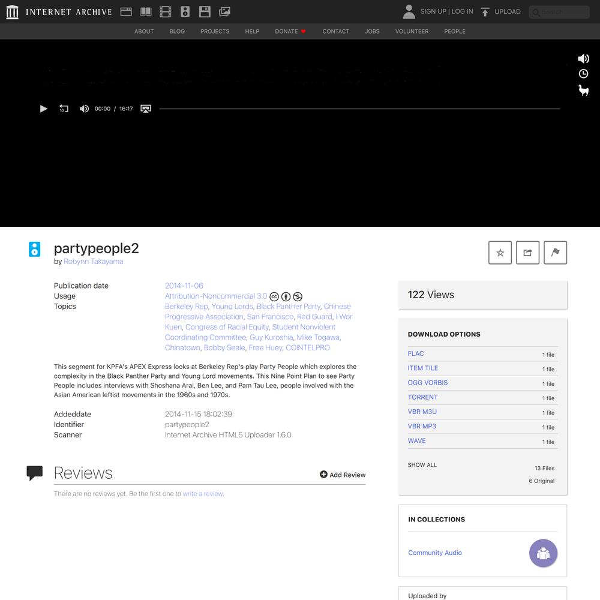The width and height of the screenshot is (600, 600).
Task: Open the VOLUNTEER menu item
Action: [412, 31]
